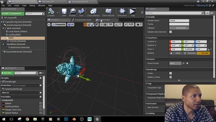
Task: Open the Edit menu
Action: 9,5
